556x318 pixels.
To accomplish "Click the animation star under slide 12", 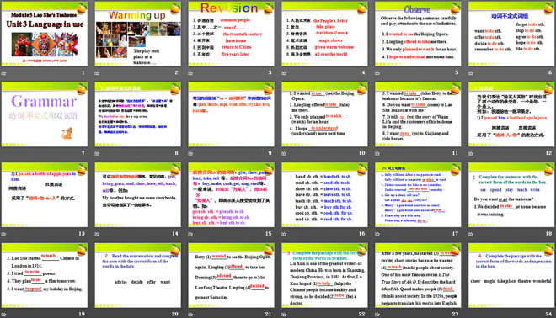I will pos(471,154).
